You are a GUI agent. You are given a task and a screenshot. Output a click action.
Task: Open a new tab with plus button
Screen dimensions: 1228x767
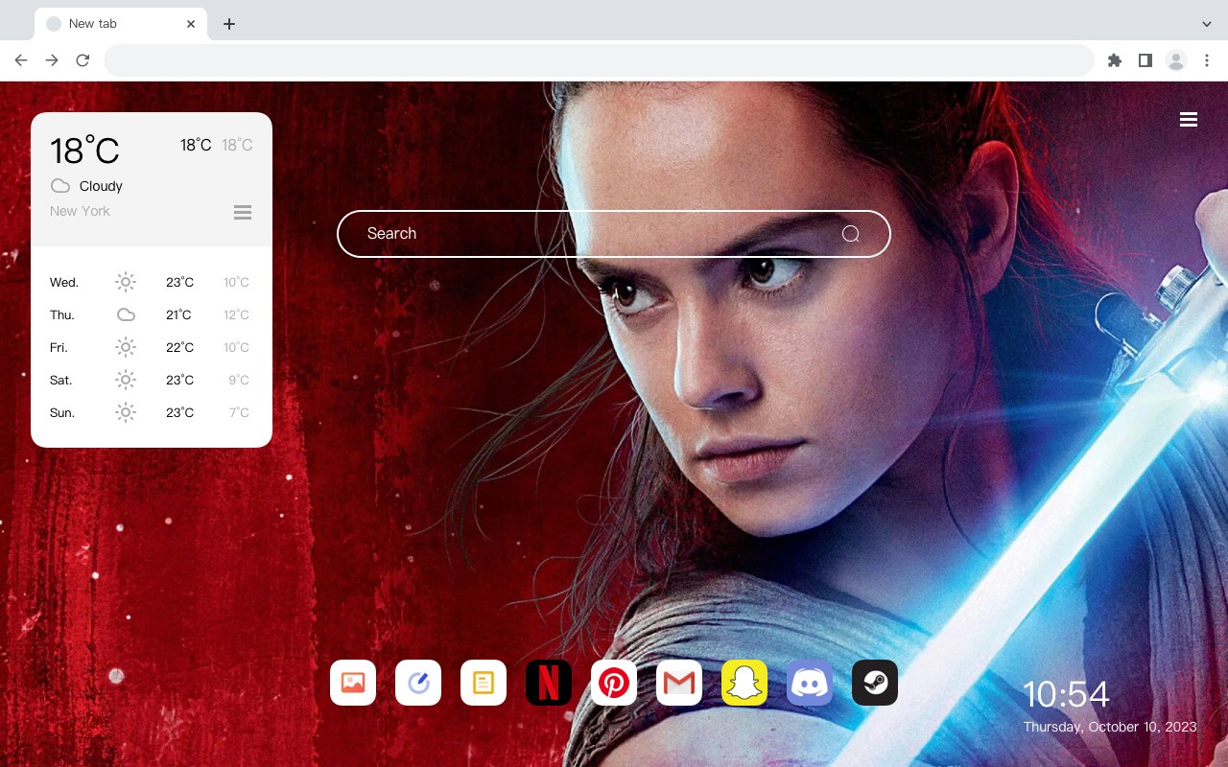[x=228, y=24]
